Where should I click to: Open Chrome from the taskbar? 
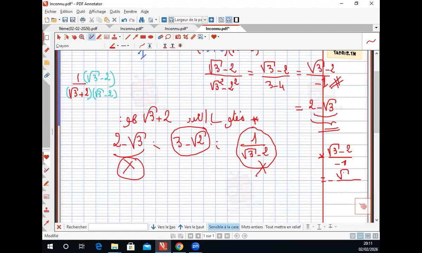(179, 246)
